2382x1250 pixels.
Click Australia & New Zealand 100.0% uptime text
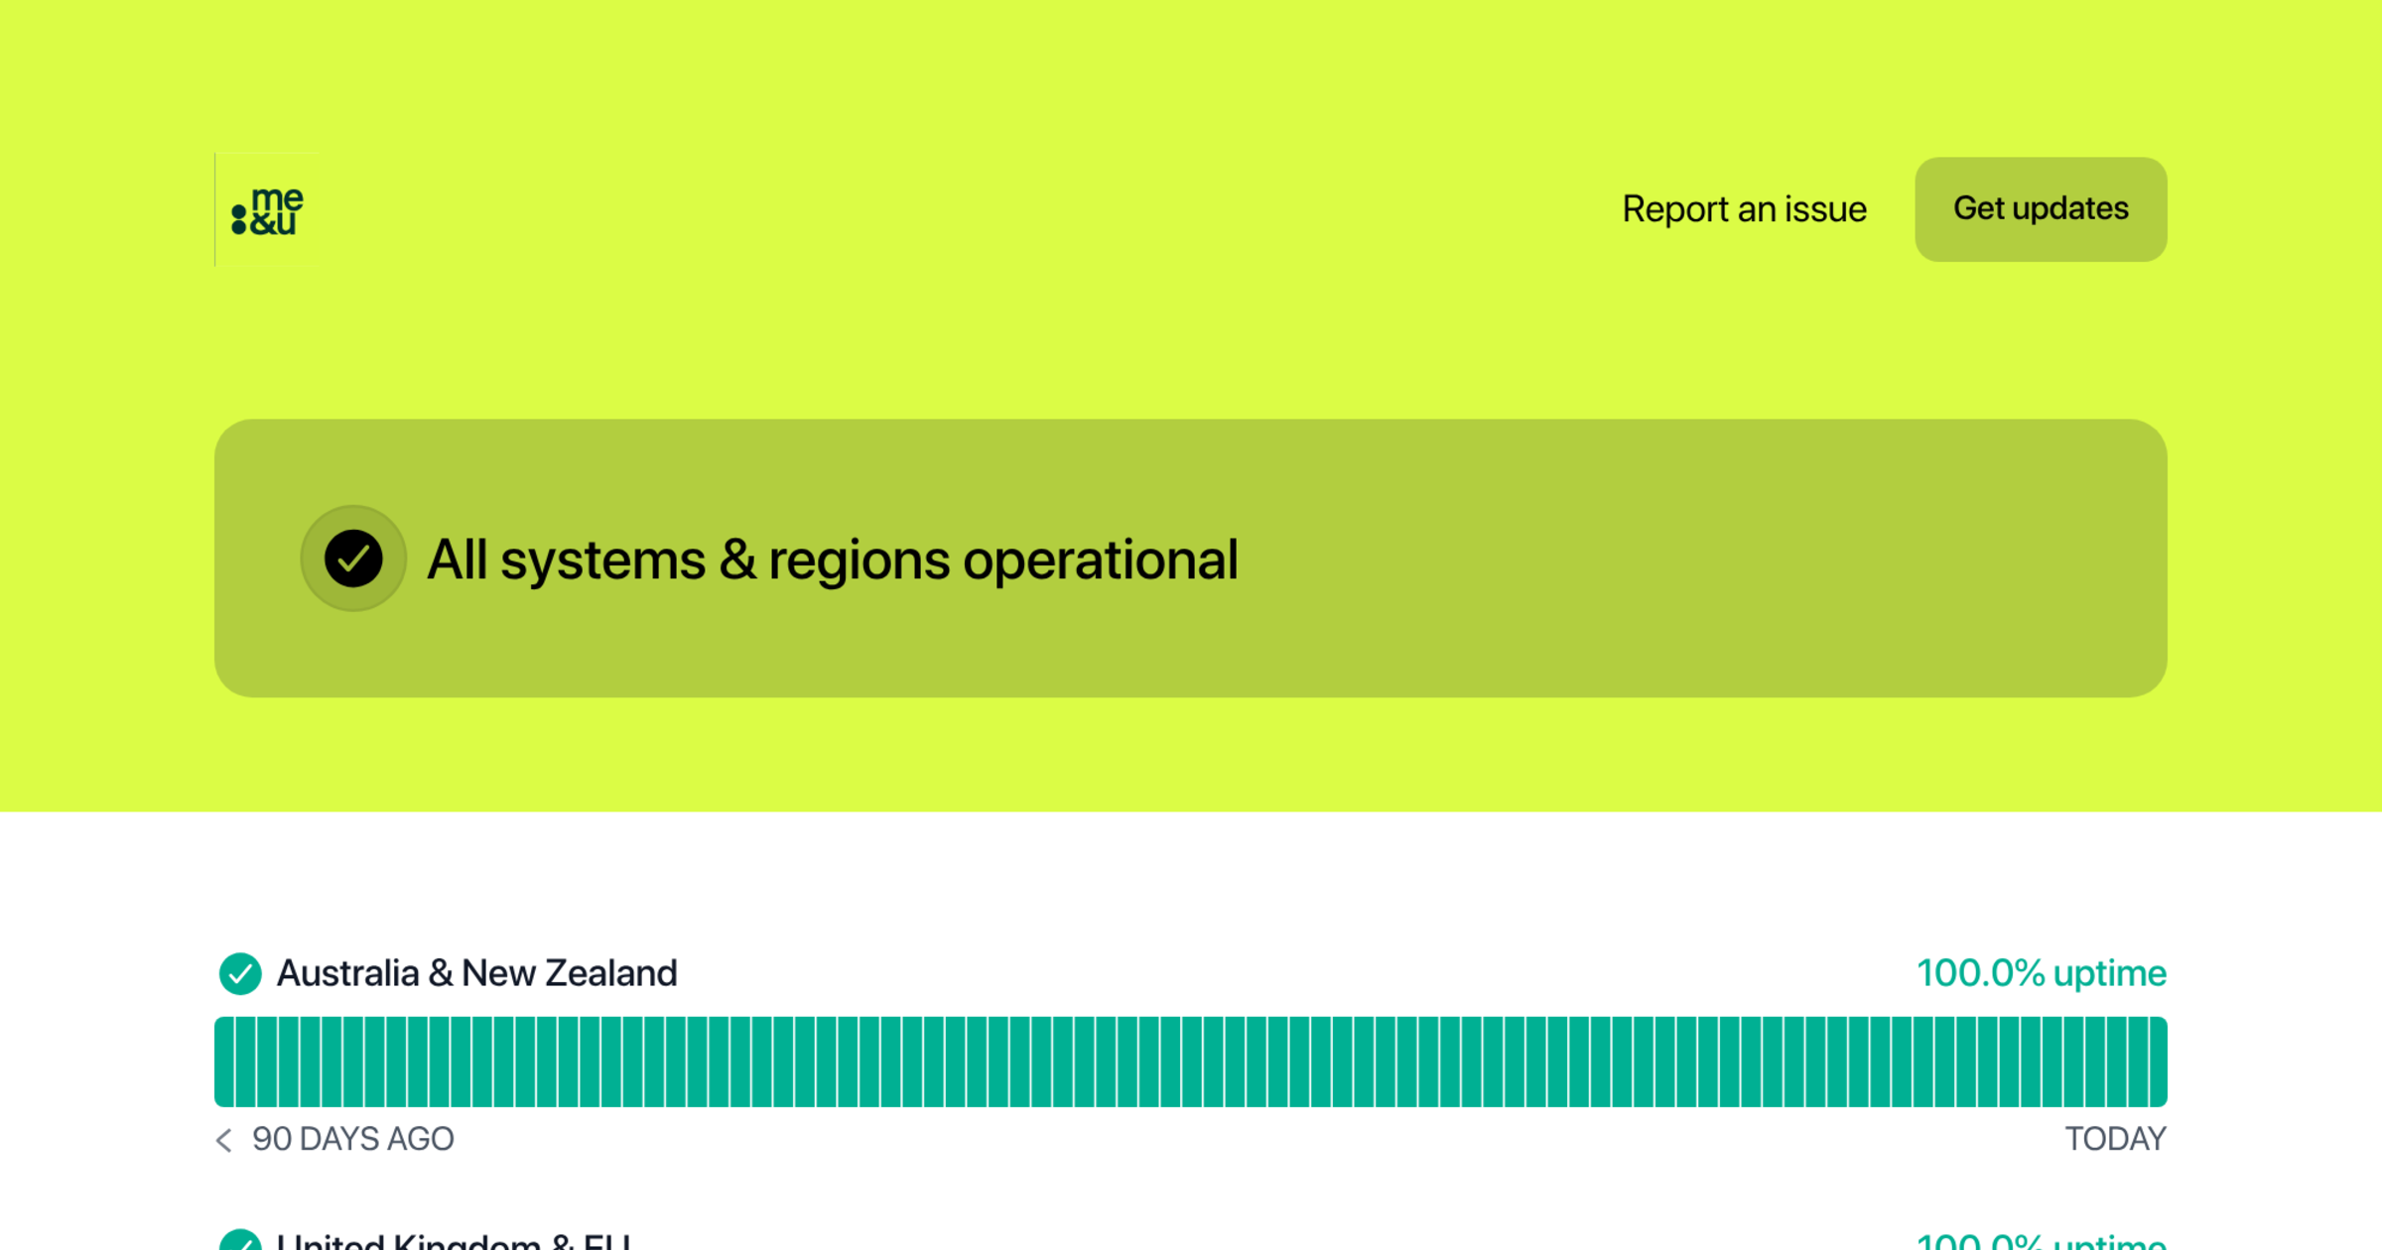pos(2042,973)
